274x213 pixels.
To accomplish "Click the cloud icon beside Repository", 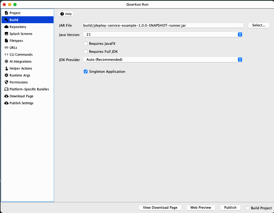I will pos(7,27).
